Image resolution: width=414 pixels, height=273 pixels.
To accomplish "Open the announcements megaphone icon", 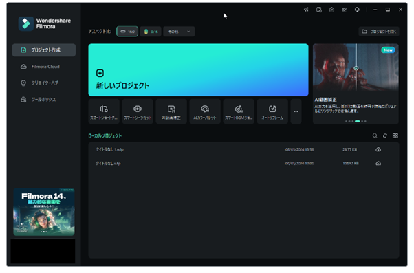I will pos(306,10).
